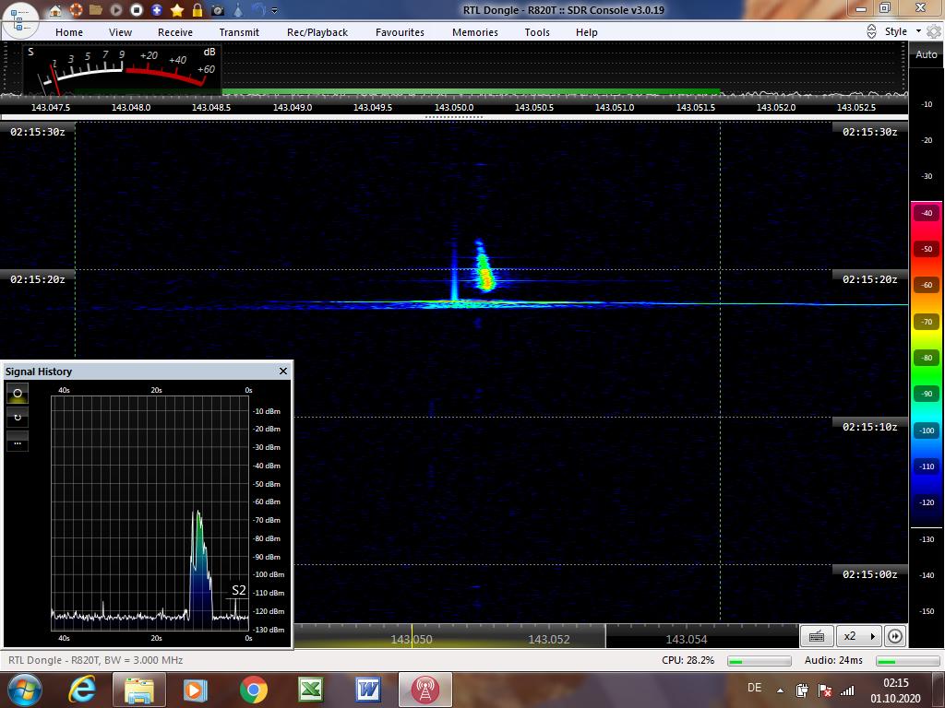Open quick access toolbar customize dropdown
The width and height of the screenshot is (945, 708).
[x=275, y=10]
